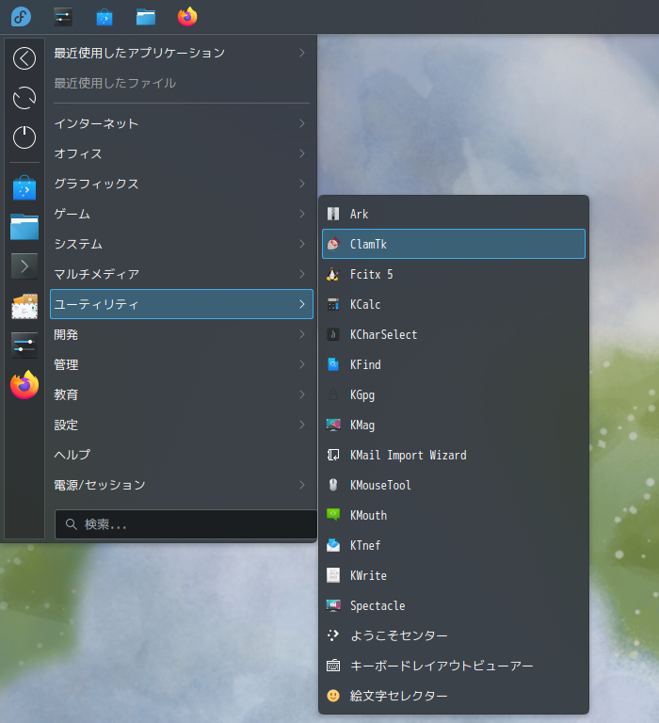Expand the 開発 submenu arrow

click(302, 334)
